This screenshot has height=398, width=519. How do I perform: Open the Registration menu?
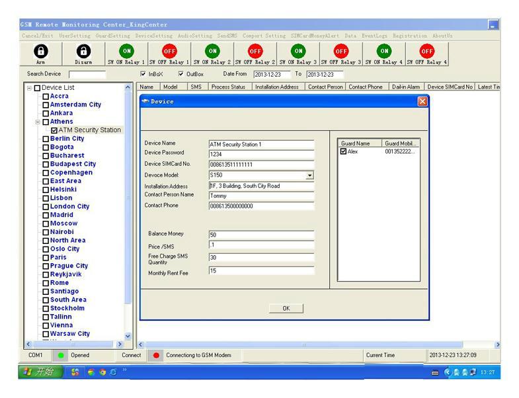click(410, 36)
